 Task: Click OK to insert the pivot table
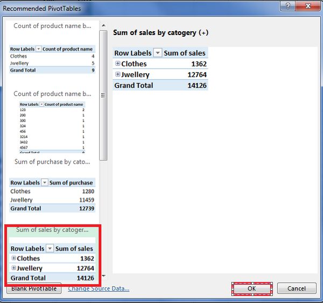click(252, 288)
